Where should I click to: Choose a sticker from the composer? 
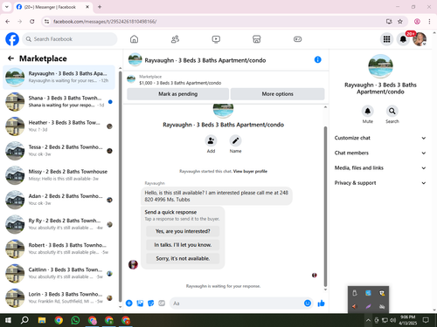click(x=150, y=303)
